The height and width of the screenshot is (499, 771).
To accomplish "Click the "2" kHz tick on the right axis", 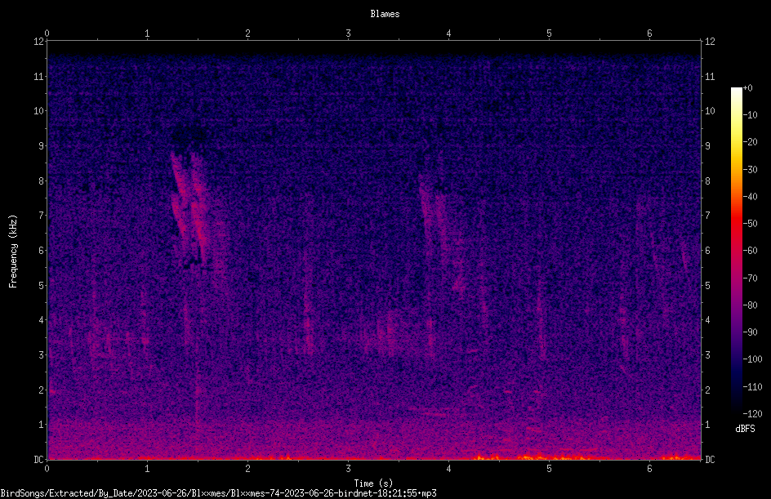I will [707, 390].
